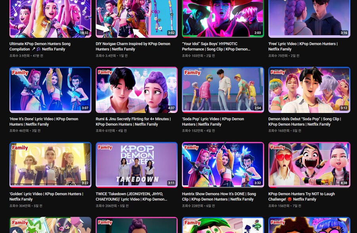
Task: Open Huntrix Show Demons song clip thumbnail
Action: tap(223, 165)
